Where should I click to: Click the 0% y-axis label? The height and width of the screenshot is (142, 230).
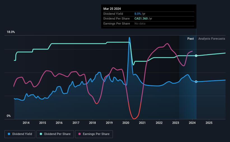click(9, 116)
